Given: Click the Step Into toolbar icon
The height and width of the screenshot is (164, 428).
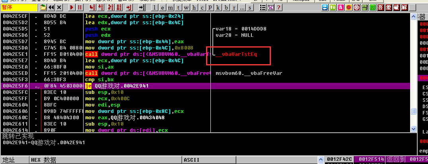Looking at the screenshot, I should pyautogui.click(x=92, y=8).
